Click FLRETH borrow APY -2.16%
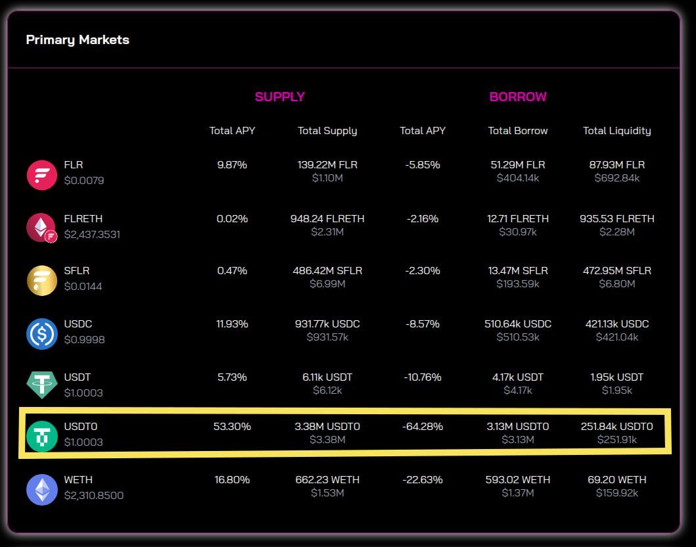 coord(423,219)
